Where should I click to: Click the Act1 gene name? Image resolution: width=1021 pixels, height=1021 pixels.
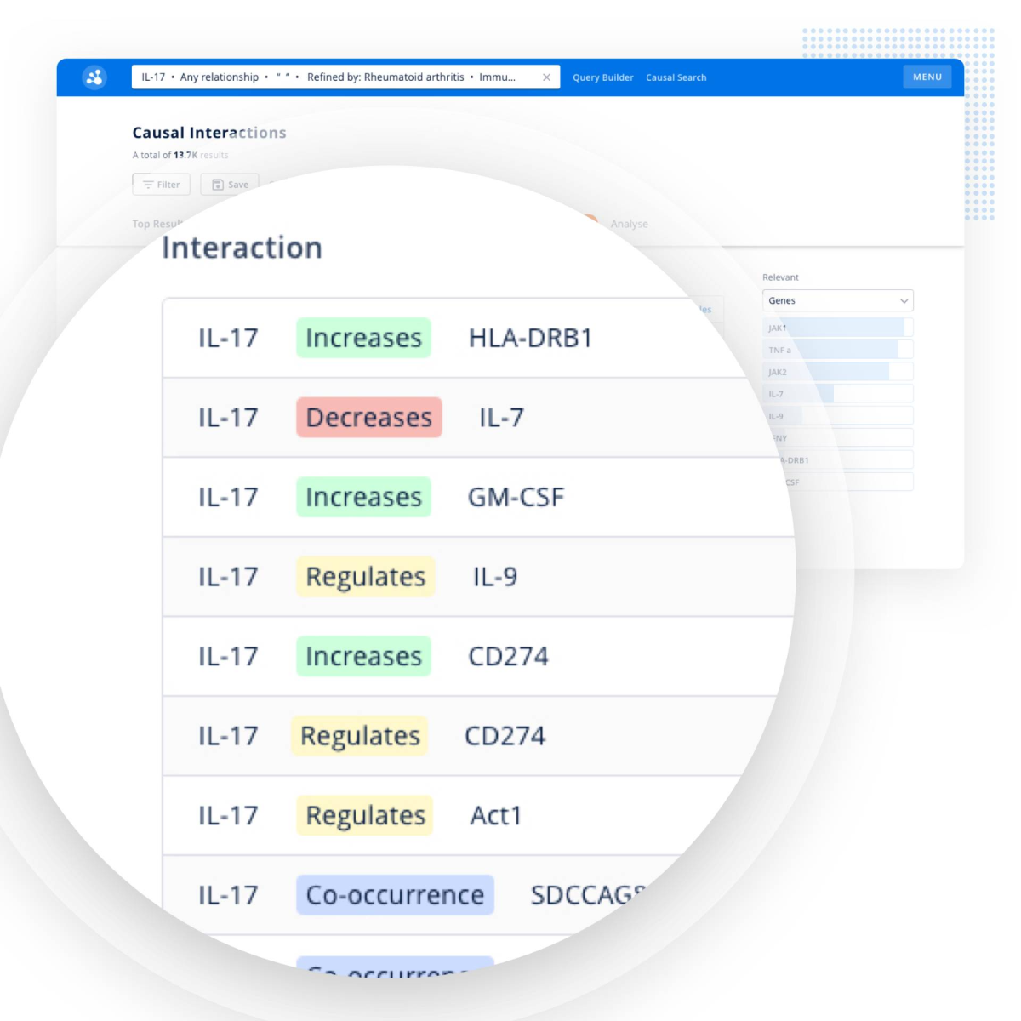495,816
